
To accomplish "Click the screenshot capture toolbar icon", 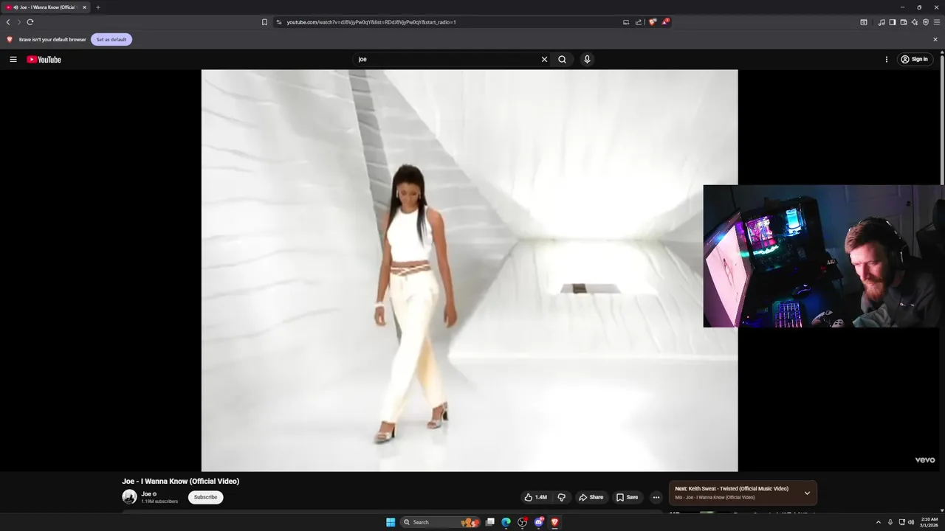I will pyautogui.click(x=864, y=22).
